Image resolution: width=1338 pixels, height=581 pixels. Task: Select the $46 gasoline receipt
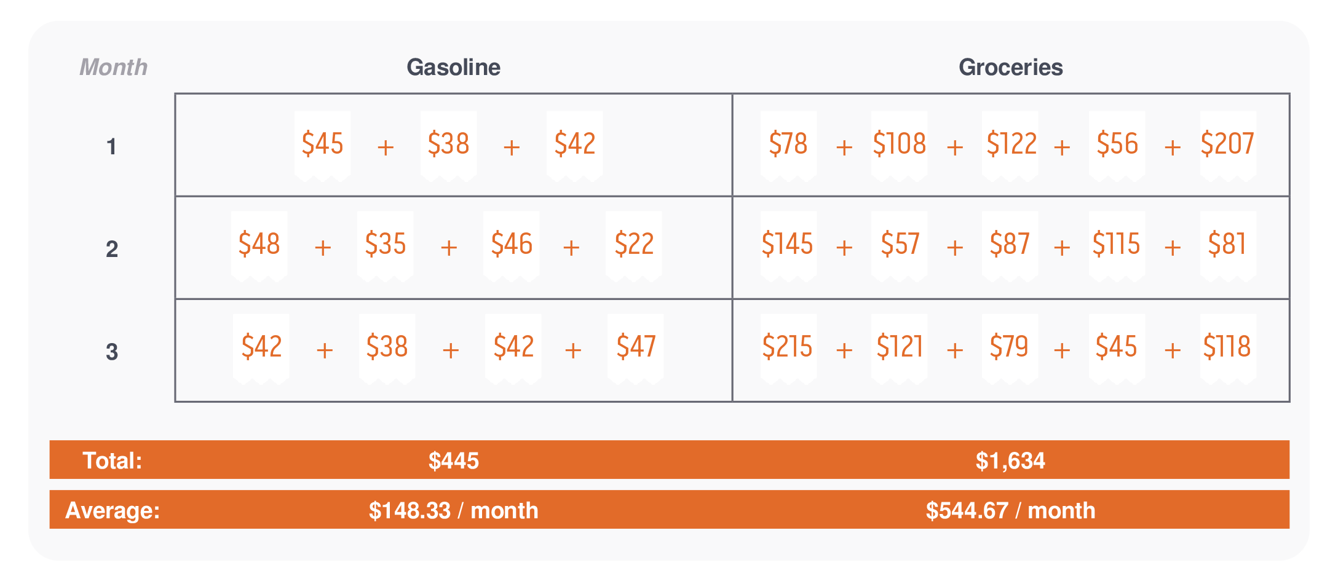pos(511,247)
